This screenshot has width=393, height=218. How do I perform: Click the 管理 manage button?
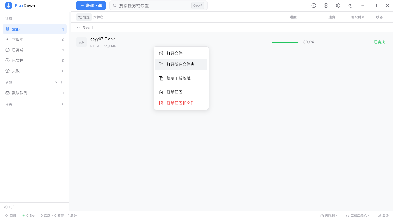84,17
